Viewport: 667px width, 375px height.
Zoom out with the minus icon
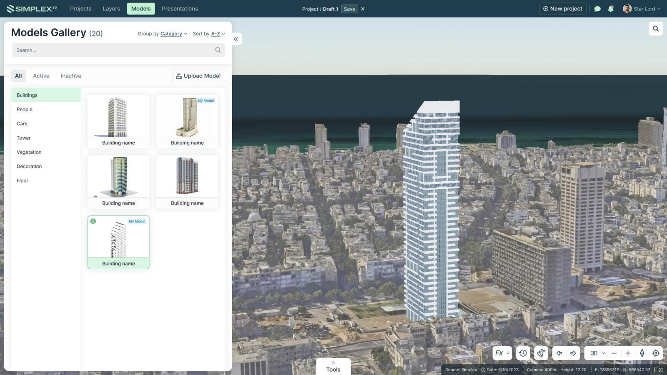tap(614, 353)
